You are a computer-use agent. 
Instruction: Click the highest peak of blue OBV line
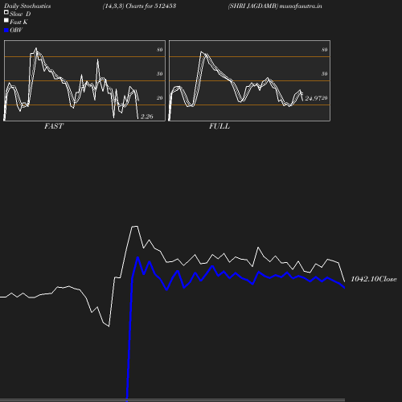[x=137, y=257]
